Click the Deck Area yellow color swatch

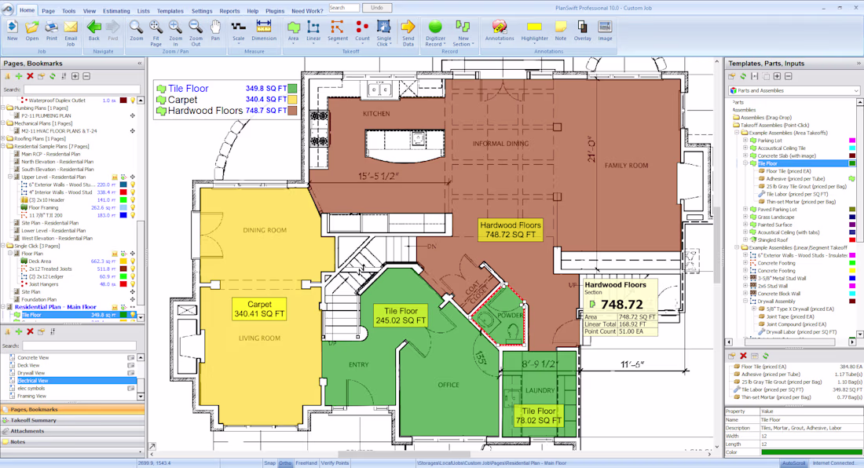click(123, 261)
